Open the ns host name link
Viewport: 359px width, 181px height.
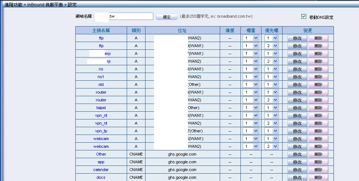click(101, 69)
